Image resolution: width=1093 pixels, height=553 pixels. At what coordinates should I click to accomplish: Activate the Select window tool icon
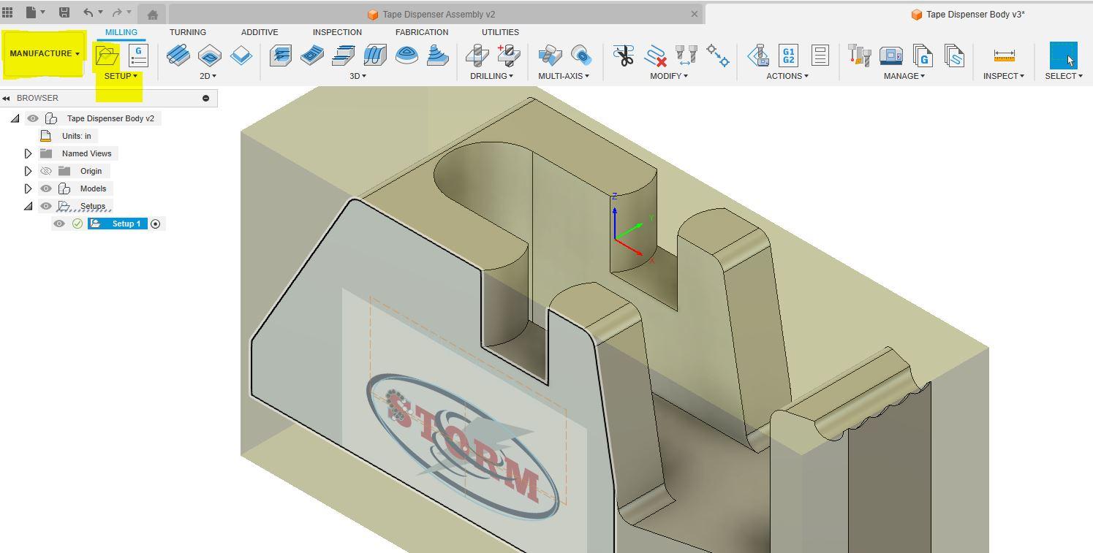[x=1063, y=56]
